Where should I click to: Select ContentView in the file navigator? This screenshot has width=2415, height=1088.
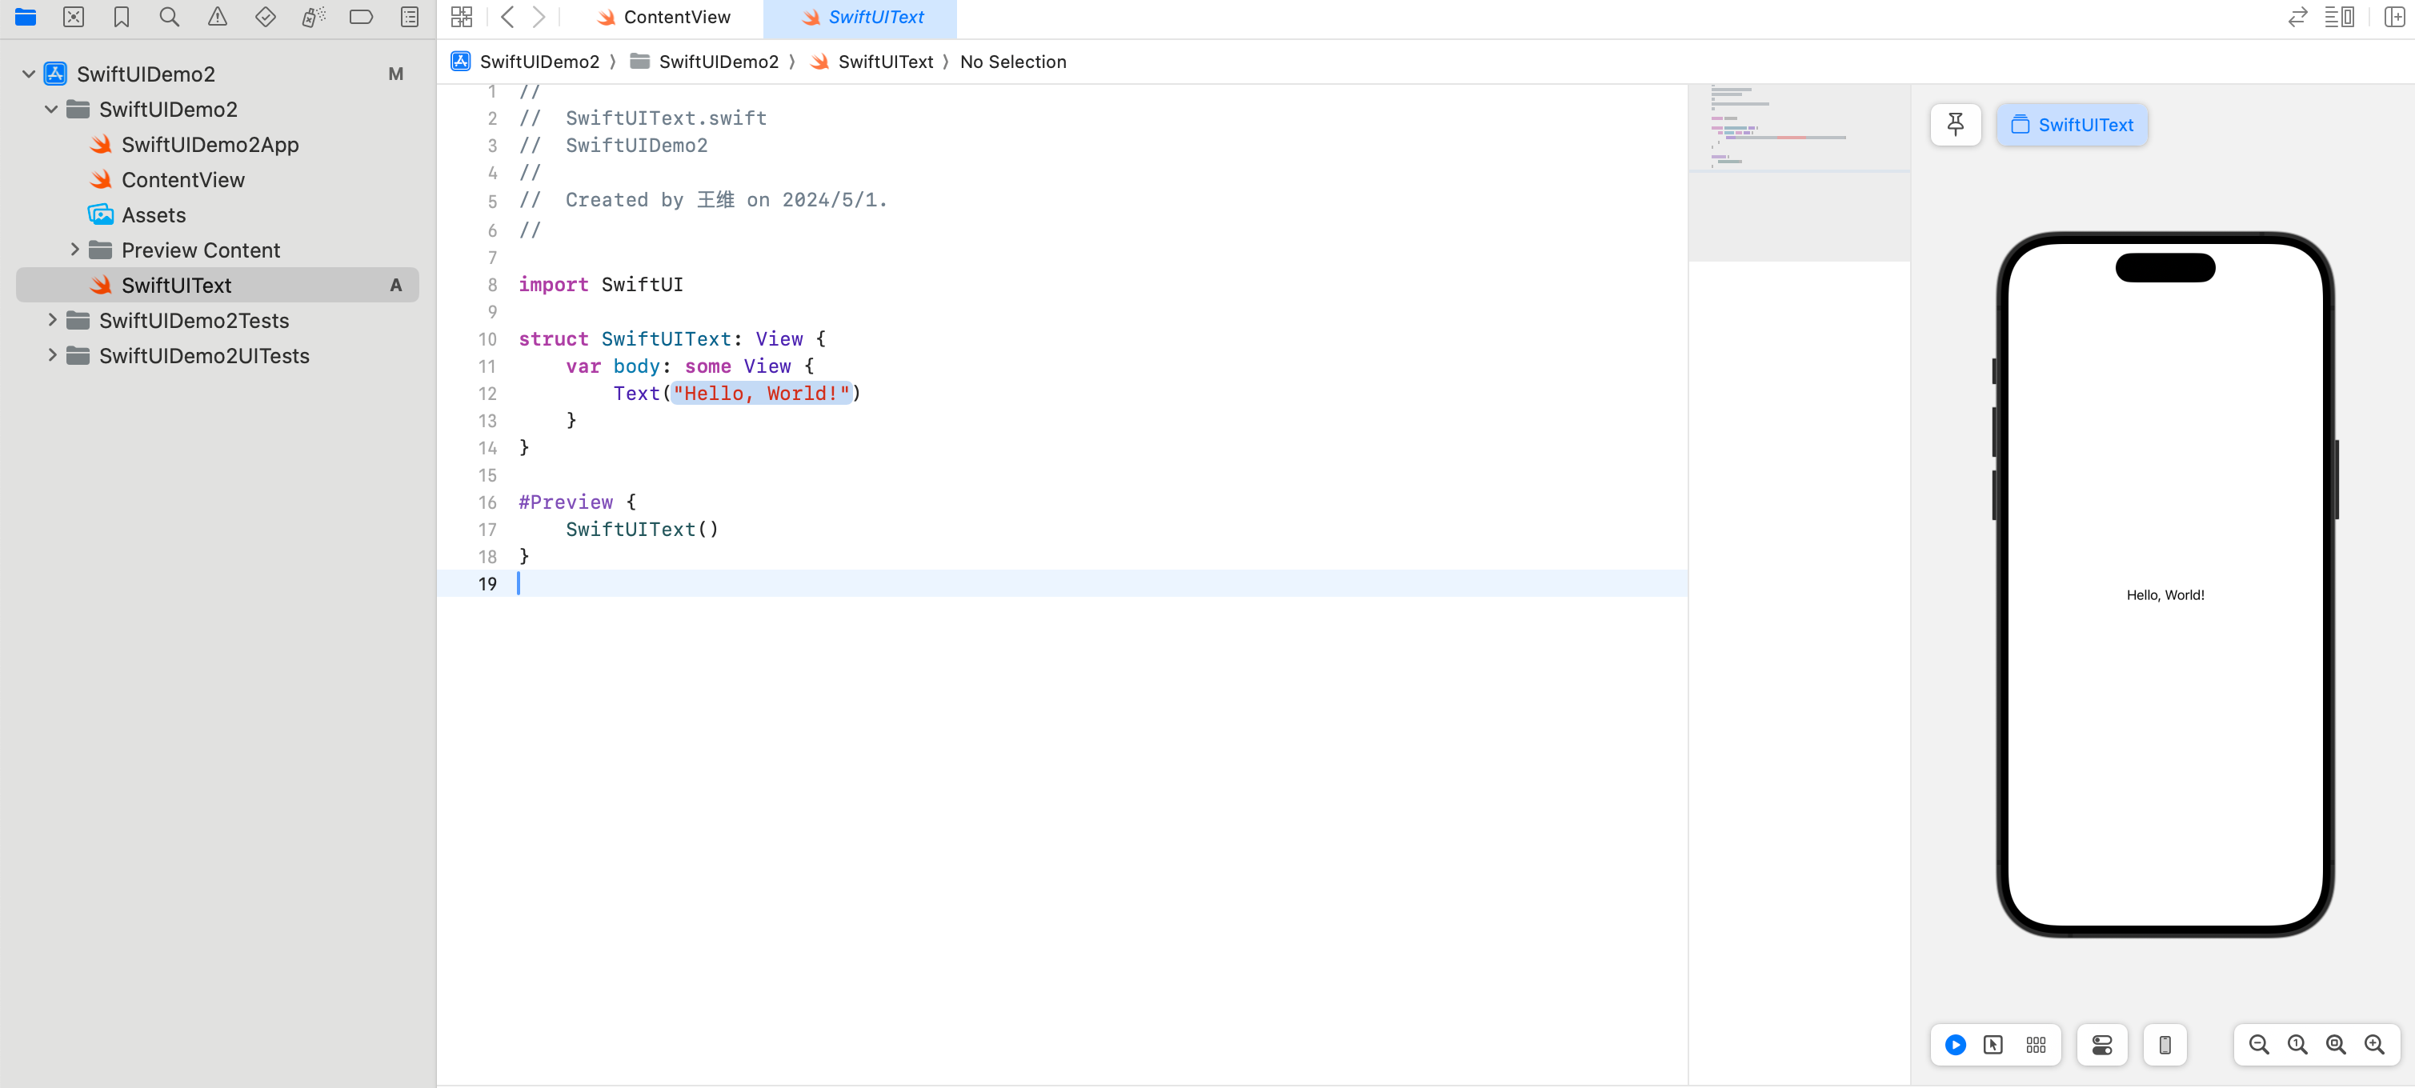coord(183,178)
